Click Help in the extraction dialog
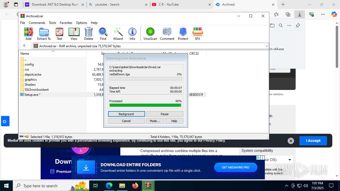Screen dimensions: 340x191 point(174,121)
